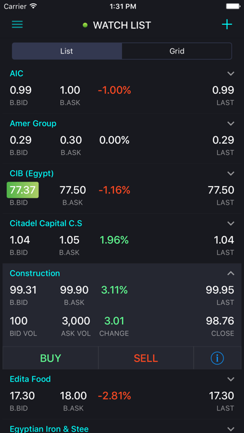Expand the Amer Group row chevron

pyautogui.click(x=231, y=124)
